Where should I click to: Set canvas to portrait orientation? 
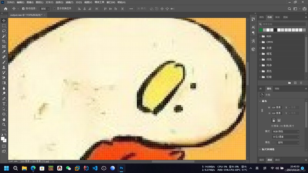(x=274, y=120)
